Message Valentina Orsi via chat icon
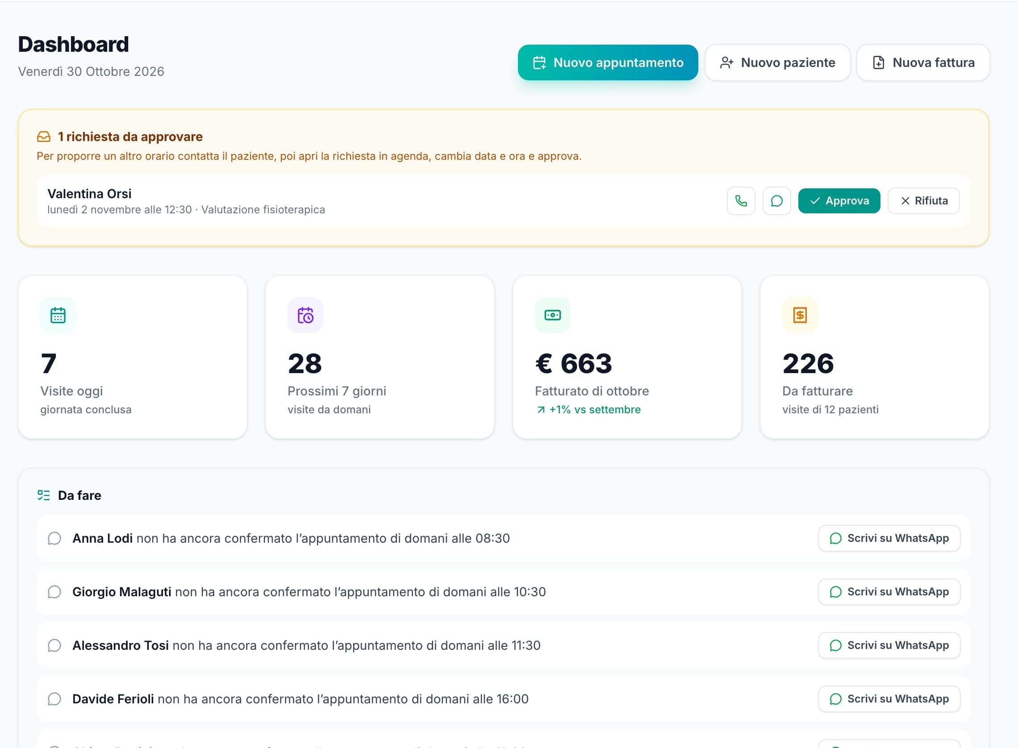The width and height of the screenshot is (1018, 748). (x=776, y=200)
